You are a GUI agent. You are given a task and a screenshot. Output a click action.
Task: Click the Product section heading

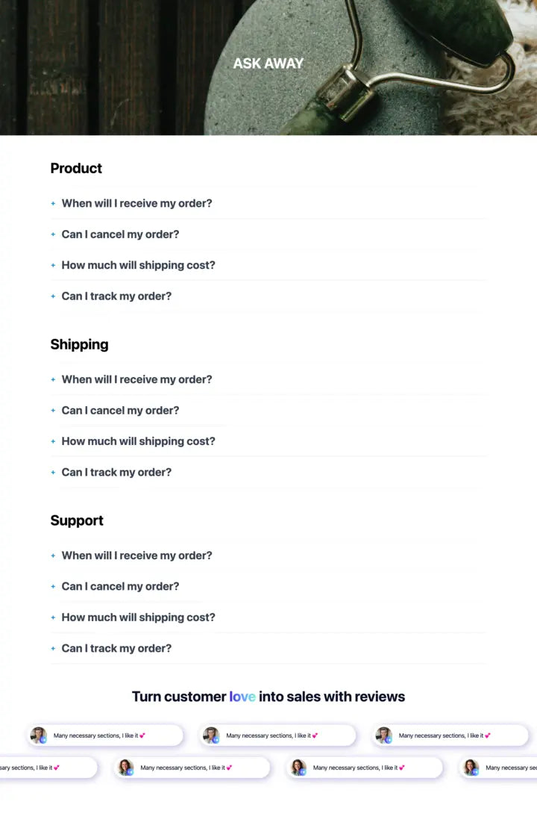coord(76,168)
